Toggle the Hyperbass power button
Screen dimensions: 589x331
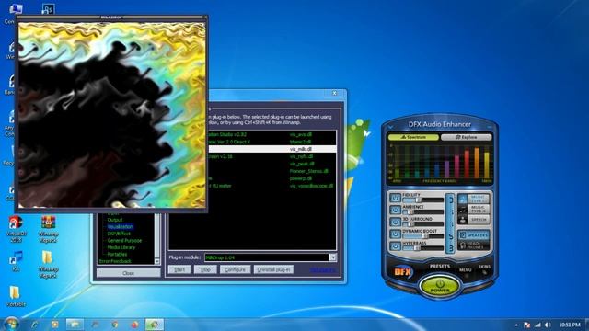click(395, 245)
